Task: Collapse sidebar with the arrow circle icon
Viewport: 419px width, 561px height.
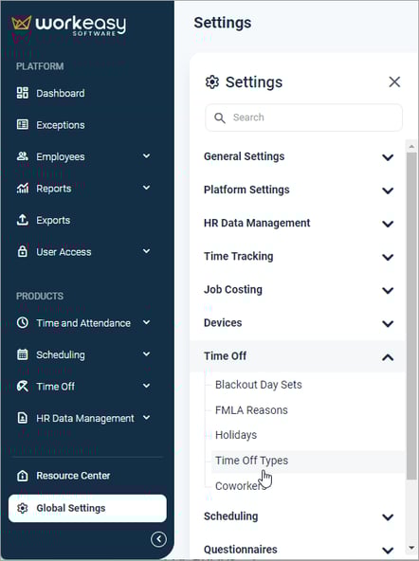Action: (158, 539)
